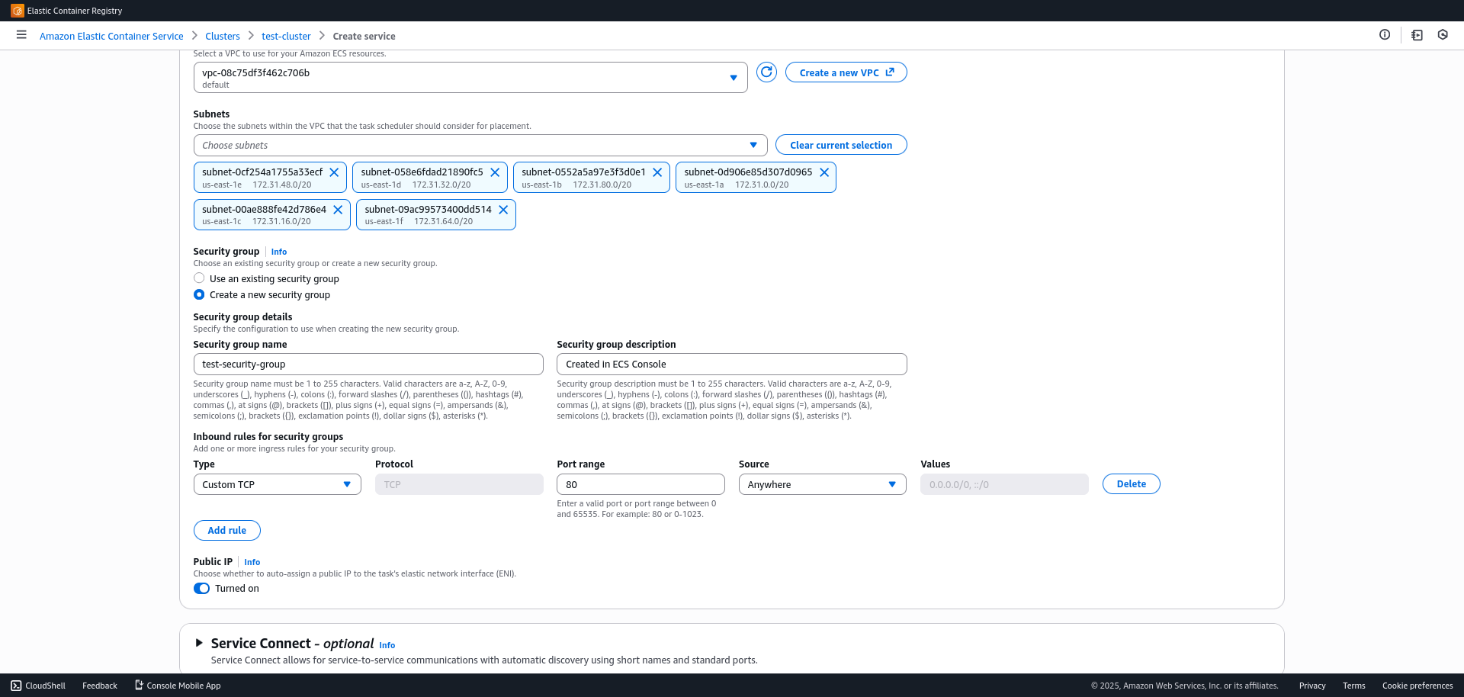This screenshot has width=1464, height=697.
Task: Remove subnet-09ac99573400dd514 from selection
Action: point(503,209)
